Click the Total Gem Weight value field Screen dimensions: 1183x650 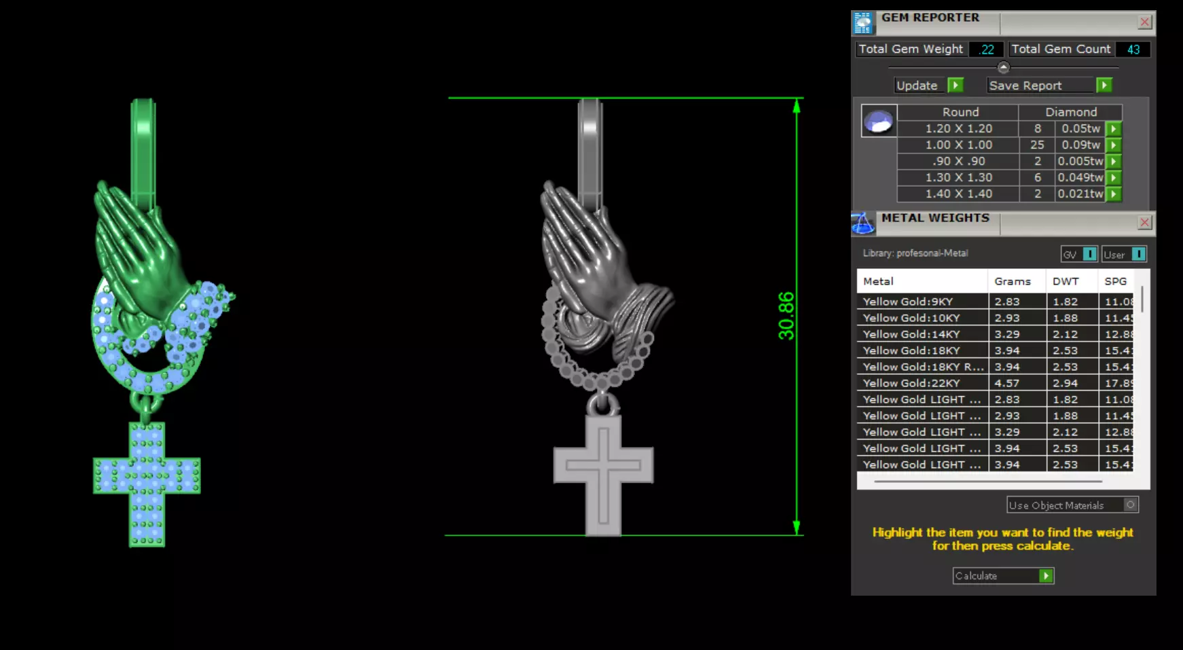(x=986, y=49)
